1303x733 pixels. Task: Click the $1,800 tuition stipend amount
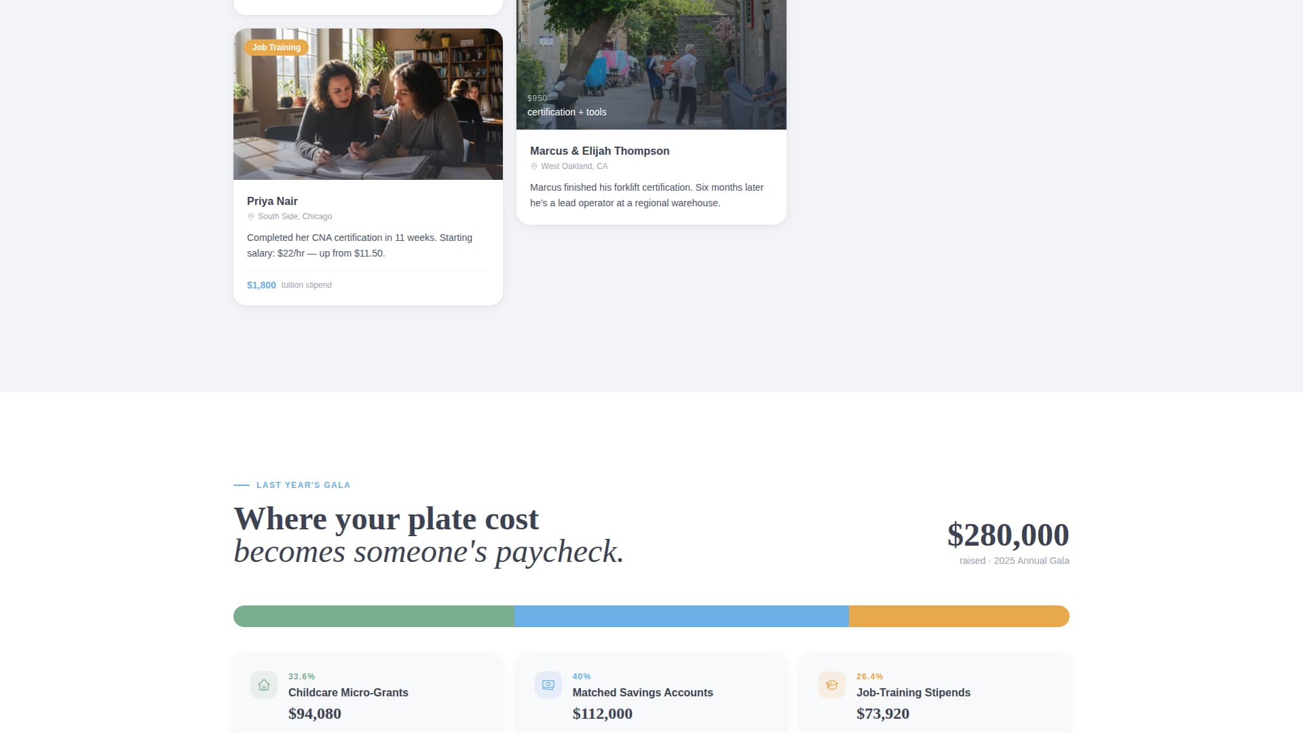pos(261,285)
